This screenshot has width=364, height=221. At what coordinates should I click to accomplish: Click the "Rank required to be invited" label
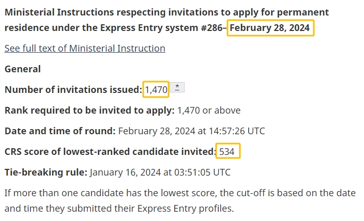[x=89, y=110]
